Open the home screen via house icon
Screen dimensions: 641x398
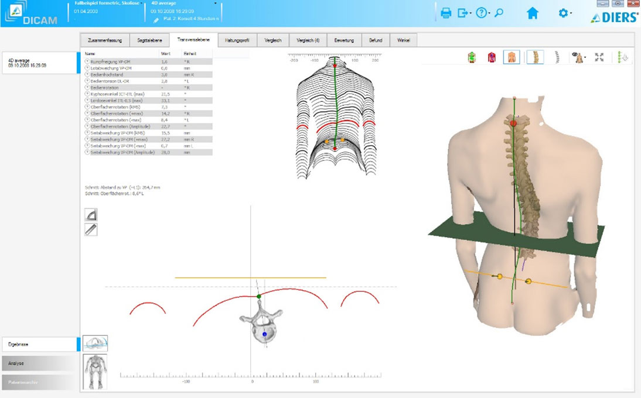point(532,13)
